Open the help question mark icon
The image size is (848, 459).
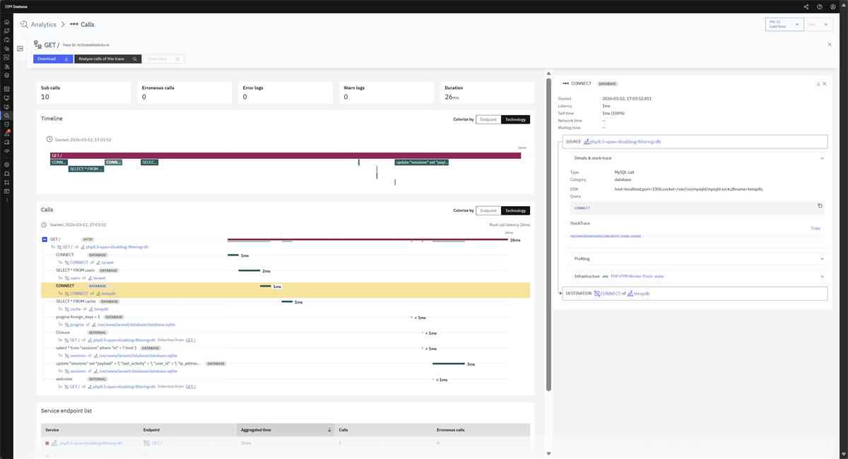point(820,6)
